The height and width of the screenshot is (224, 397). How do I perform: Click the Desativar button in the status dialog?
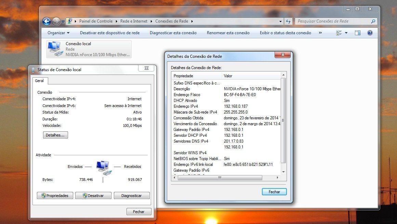(x=93, y=195)
